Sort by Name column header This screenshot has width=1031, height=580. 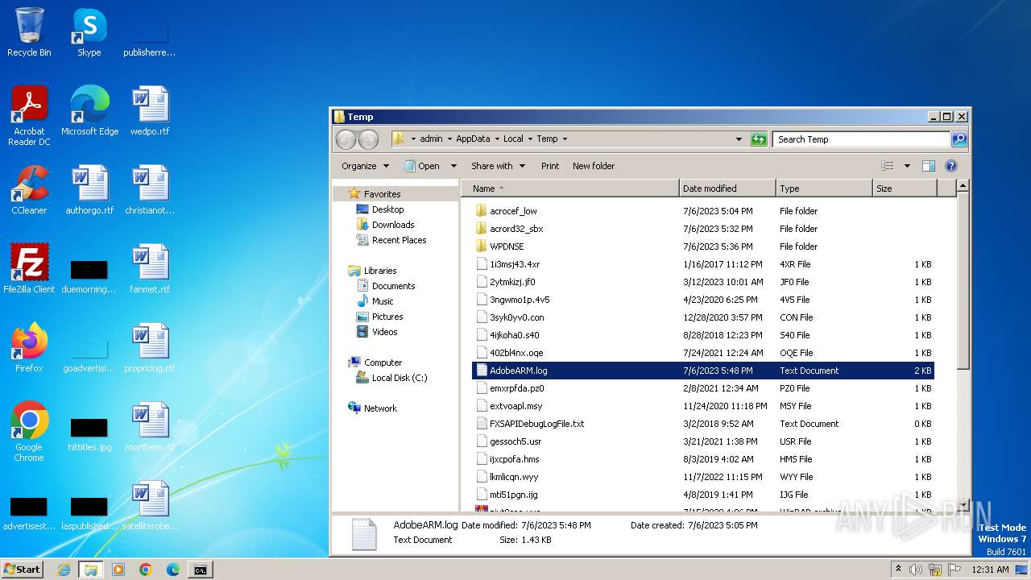pos(570,188)
